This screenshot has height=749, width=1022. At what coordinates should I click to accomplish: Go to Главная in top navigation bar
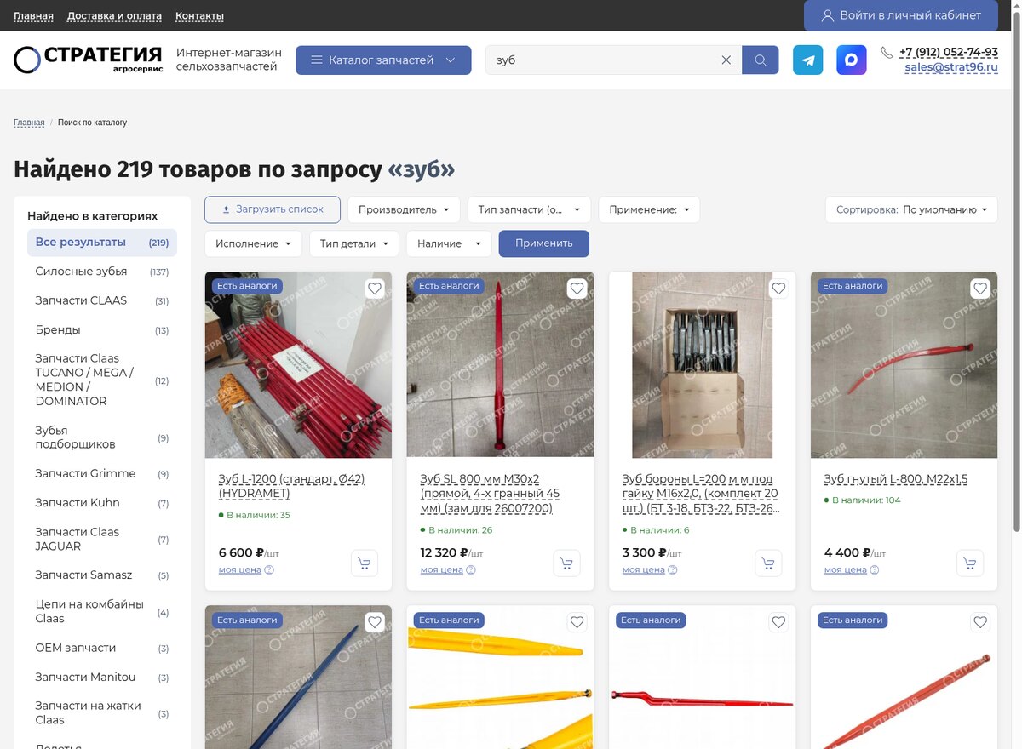click(33, 16)
